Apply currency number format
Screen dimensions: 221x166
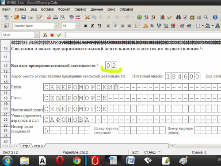145,26
